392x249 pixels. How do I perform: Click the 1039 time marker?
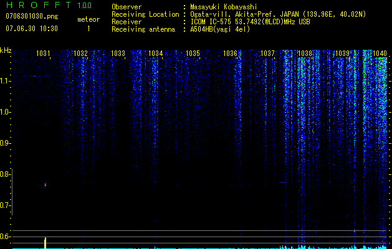(342, 53)
